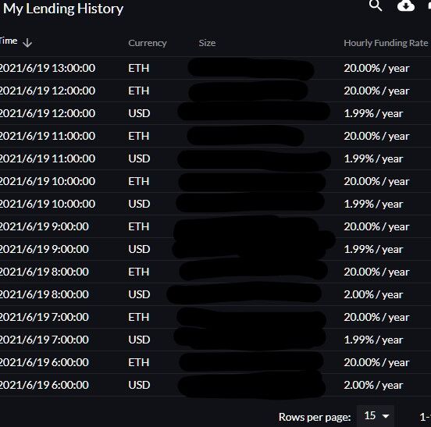The width and height of the screenshot is (431, 427).
Task: Sort by Currency column header
Action: click(x=148, y=43)
